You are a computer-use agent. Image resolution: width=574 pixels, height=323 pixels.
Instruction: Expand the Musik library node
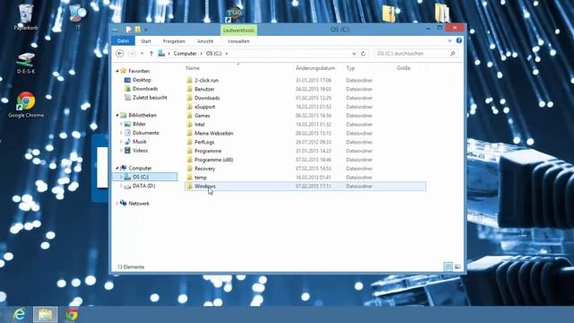point(122,142)
